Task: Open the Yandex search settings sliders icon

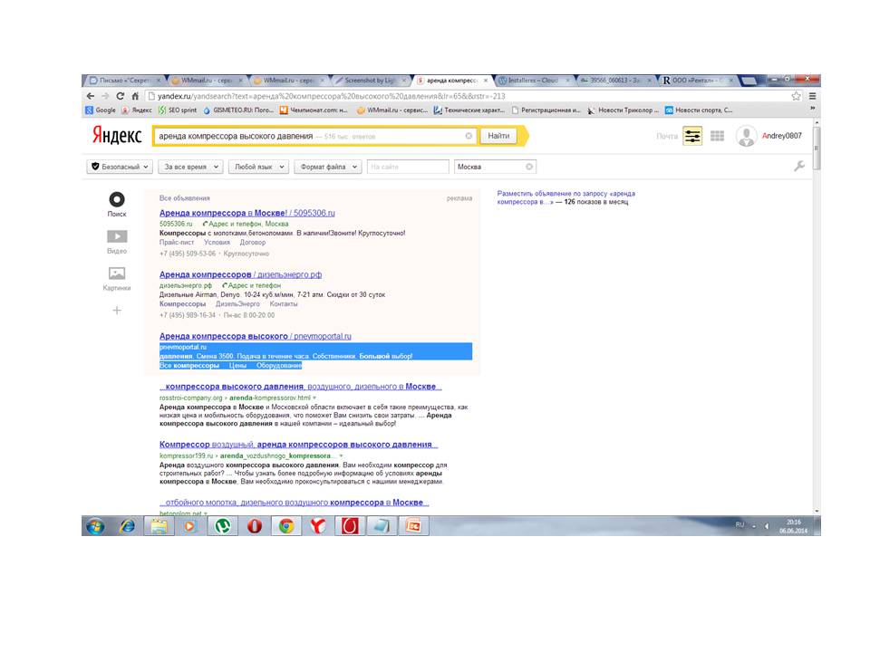Action: (692, 136)
